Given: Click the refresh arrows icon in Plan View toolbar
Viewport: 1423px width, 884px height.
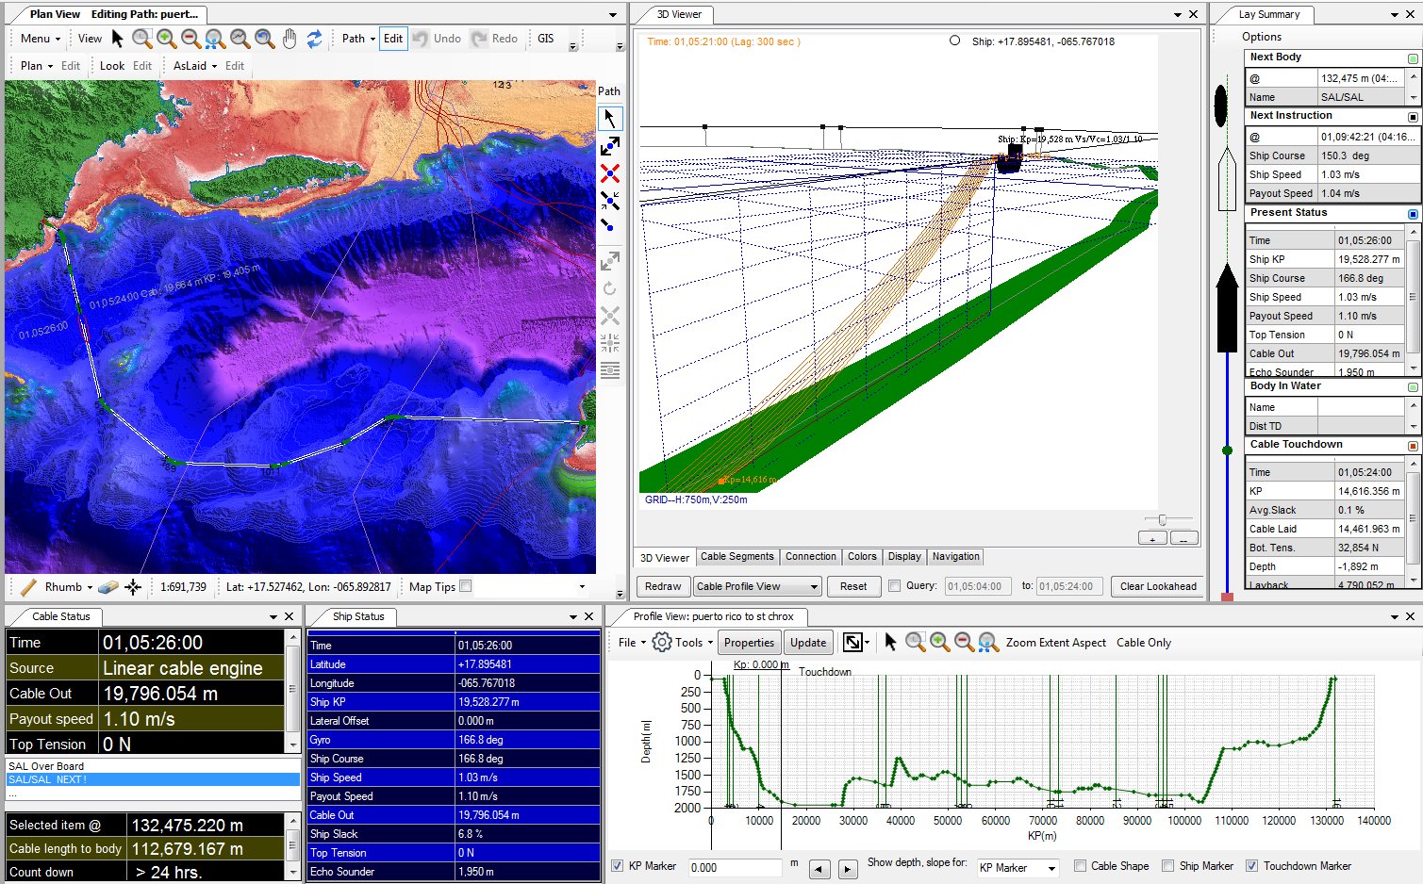Looking at the screenshot, I should pos(317,39).
